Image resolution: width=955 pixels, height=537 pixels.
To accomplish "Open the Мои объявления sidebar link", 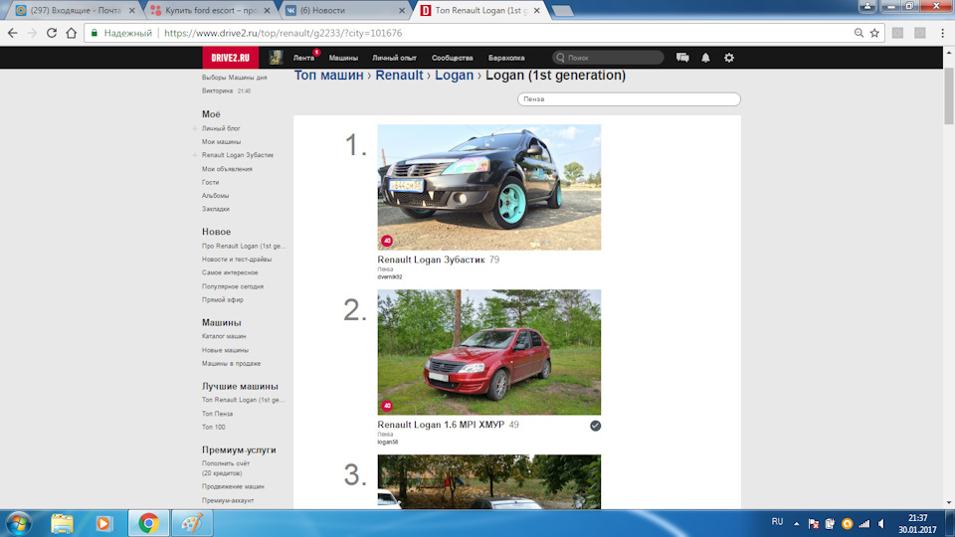I will 227,169.
